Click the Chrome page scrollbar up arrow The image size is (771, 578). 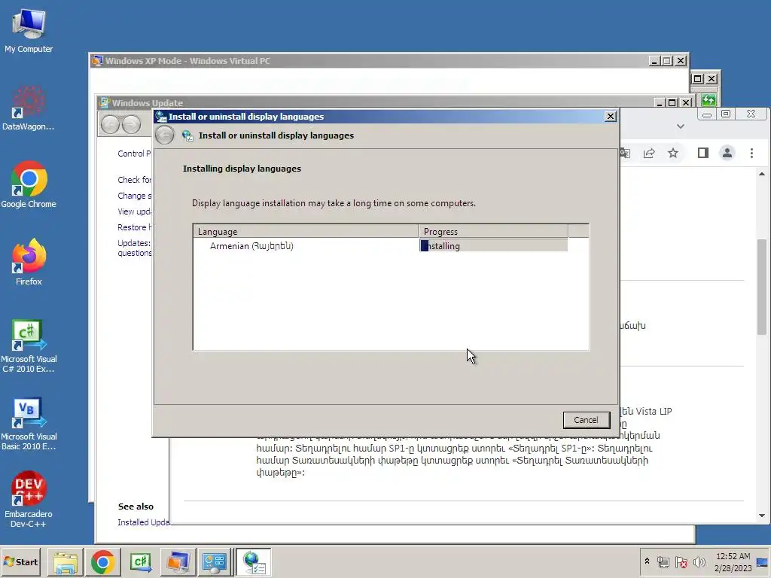tap(762, 174)
